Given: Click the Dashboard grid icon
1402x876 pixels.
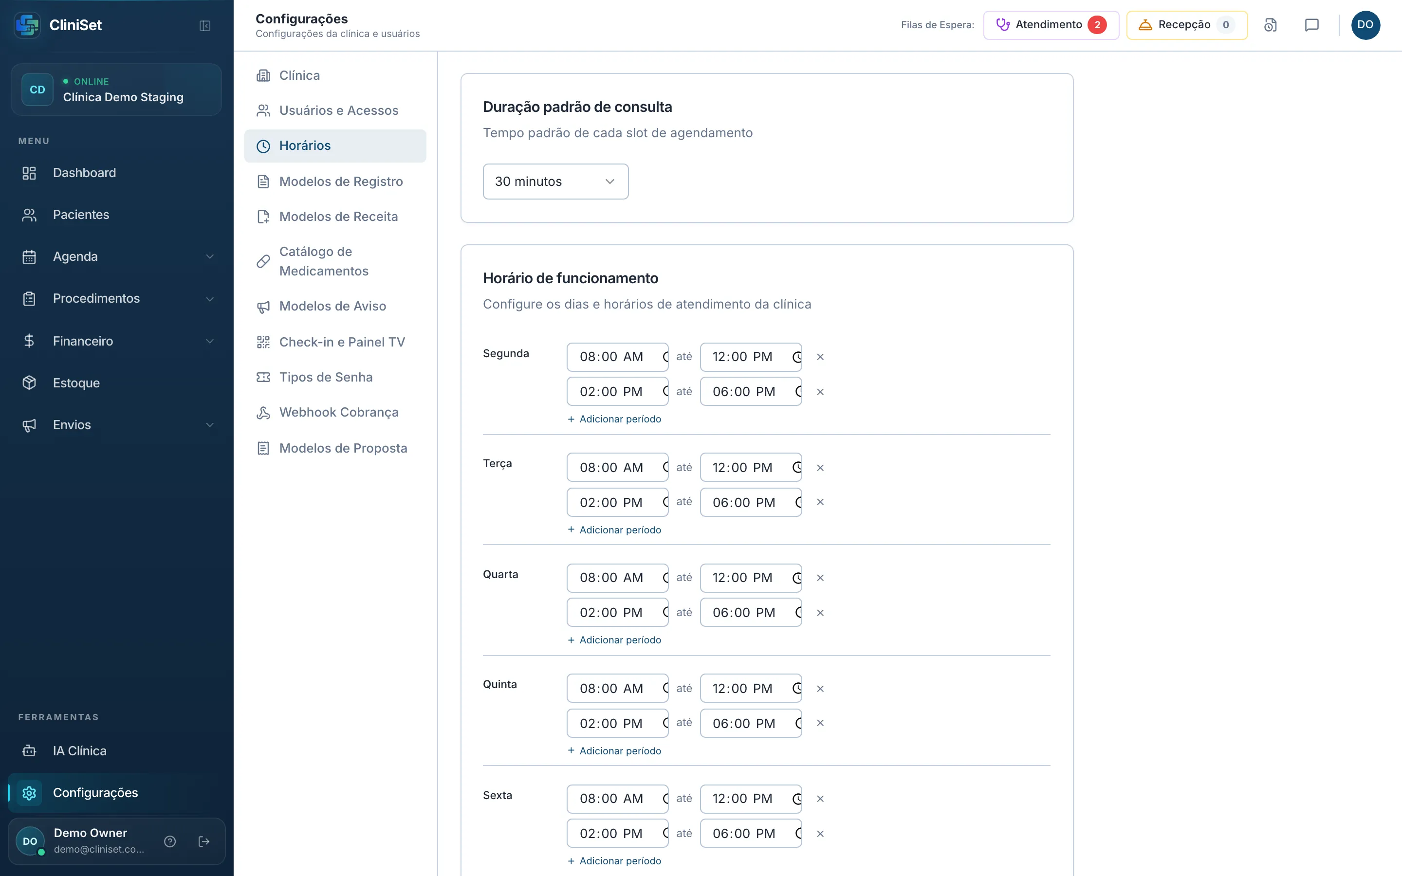Looking at the screenshot, I should click(x=29, y=173).
